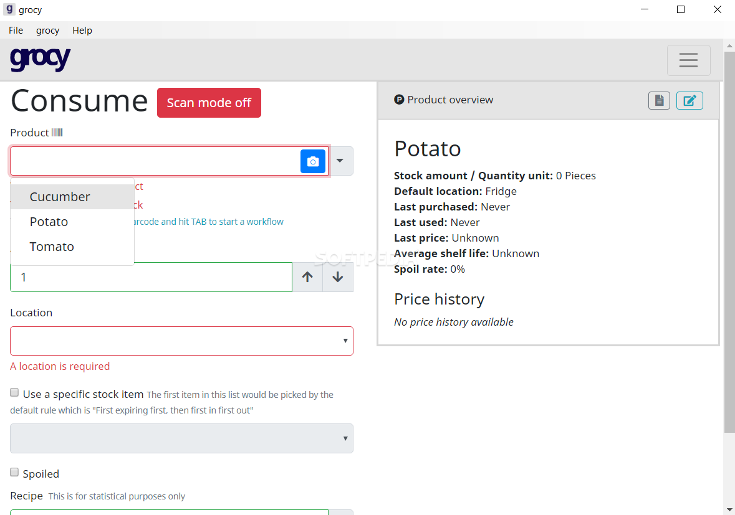
Task: Open the hamburger navigation menu
Action: point(688,60)
